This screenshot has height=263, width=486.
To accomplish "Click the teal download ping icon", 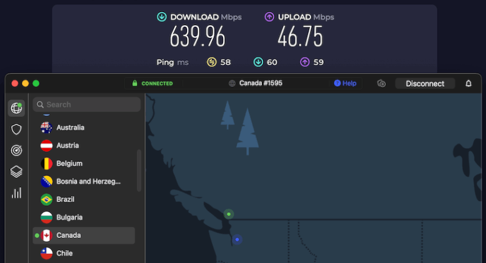I will 258,62.
